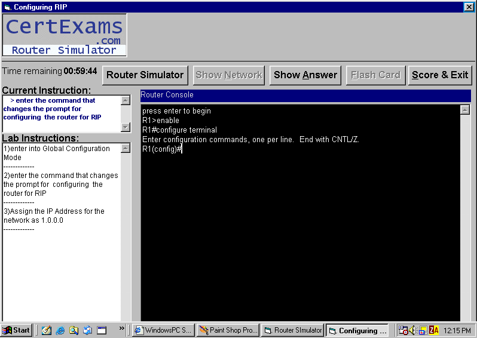477x338 pixels.
Task: Switch to WindowsPC taskbar window
Action: pyautogui.click(x=163, y=330)
